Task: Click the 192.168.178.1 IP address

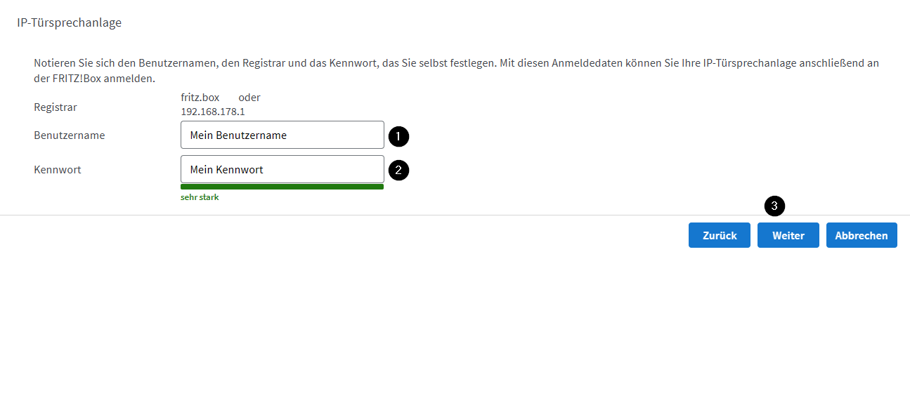Action: [212, 112]
